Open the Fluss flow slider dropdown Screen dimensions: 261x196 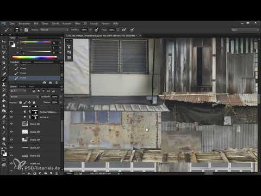(x=118, y=30)
